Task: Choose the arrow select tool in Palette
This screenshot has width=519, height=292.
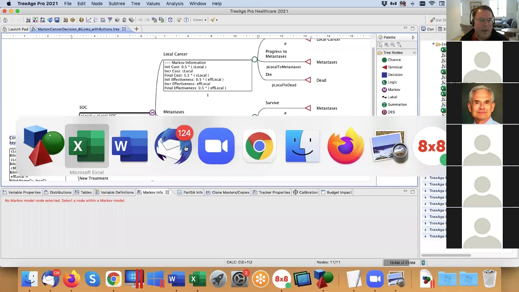Action: (380, 45)
